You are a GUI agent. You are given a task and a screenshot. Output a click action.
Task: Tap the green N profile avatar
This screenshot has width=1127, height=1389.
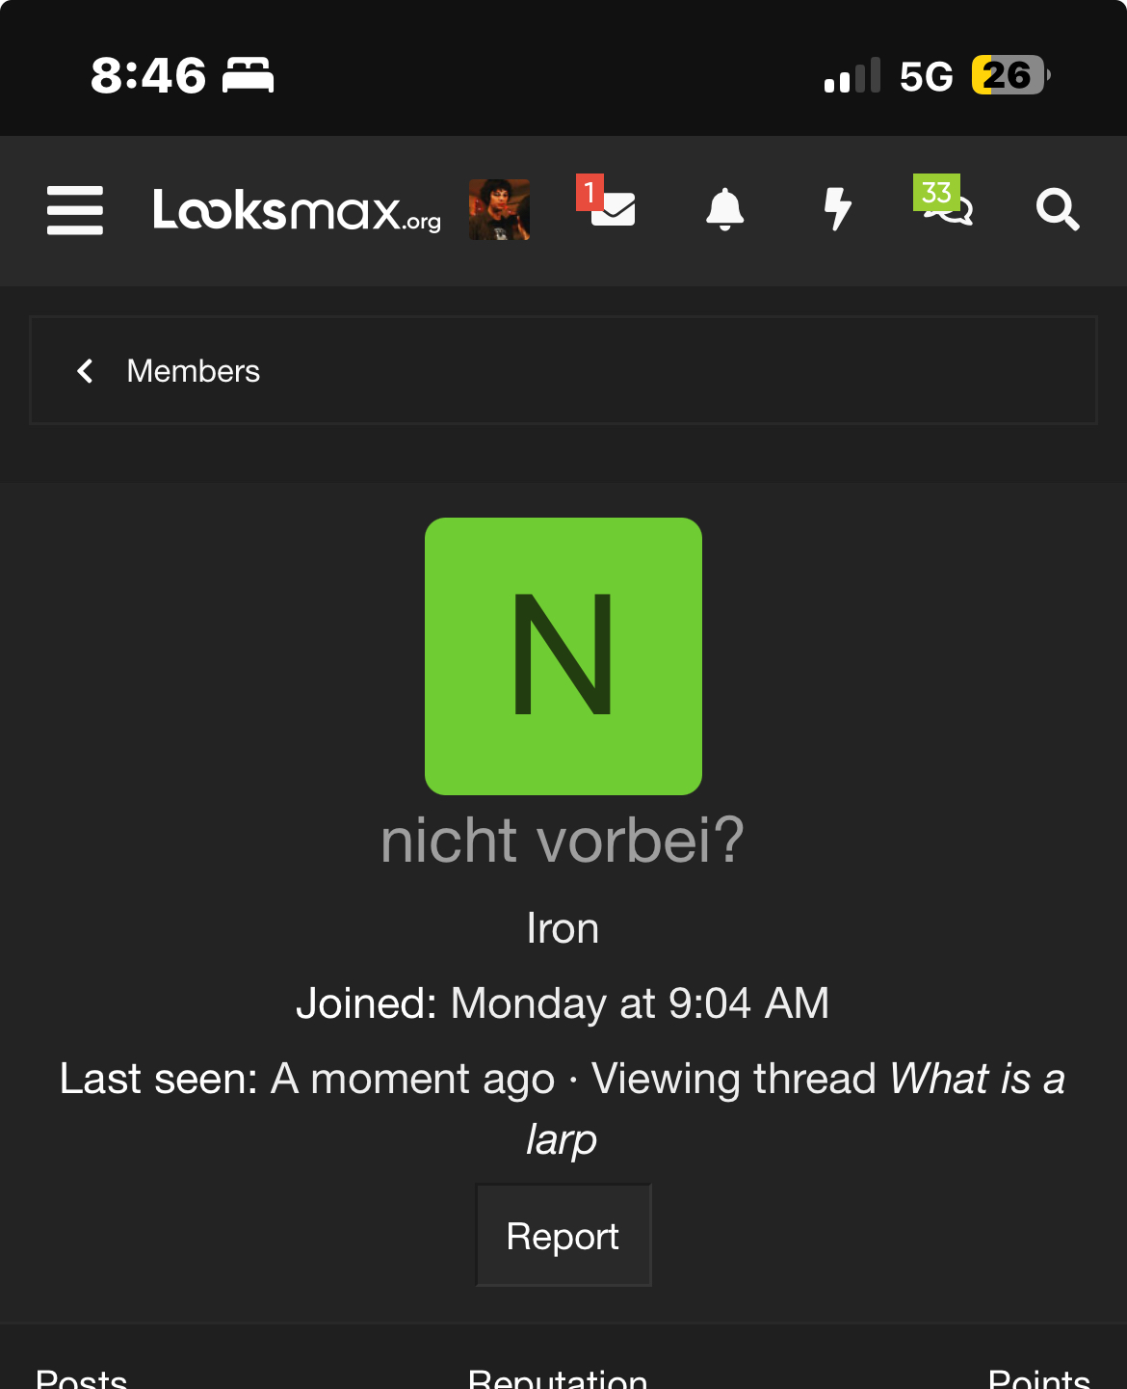coord(563,656)
